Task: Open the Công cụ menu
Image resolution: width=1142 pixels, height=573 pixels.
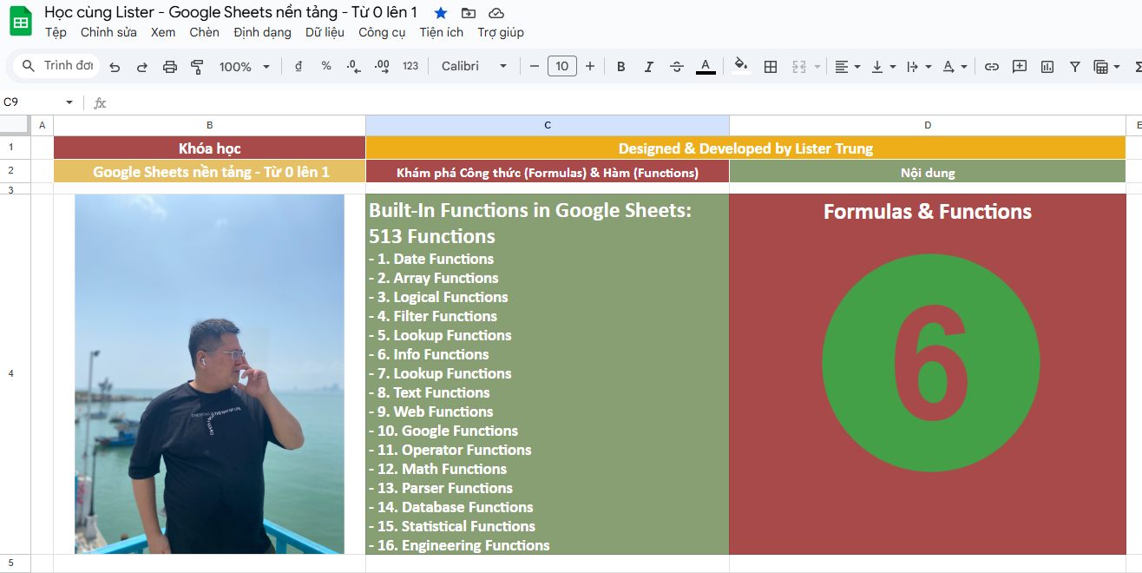Action: click(x=382, y=32)
